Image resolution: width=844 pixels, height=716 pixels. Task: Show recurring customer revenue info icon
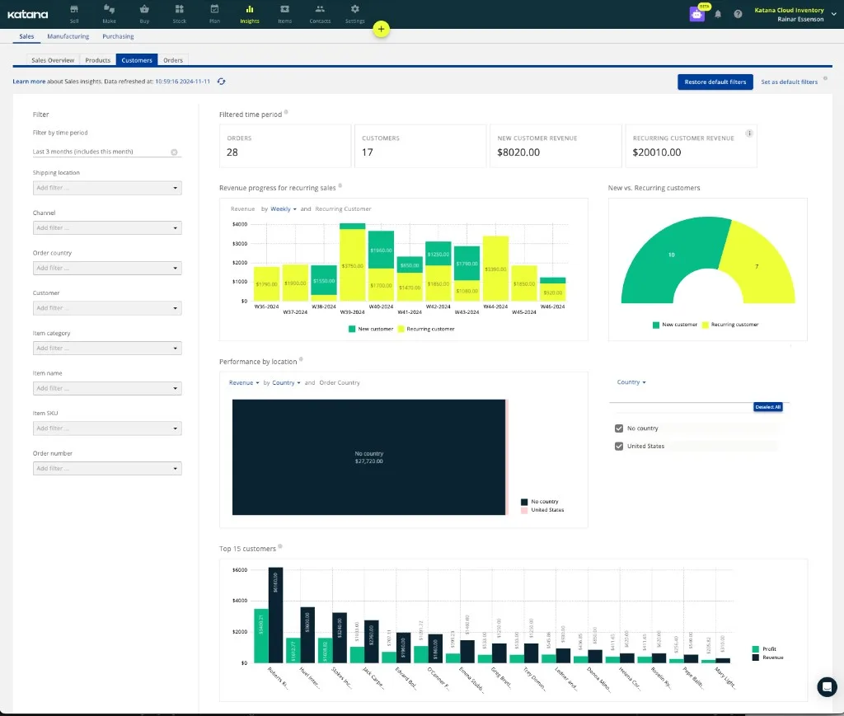748,133
